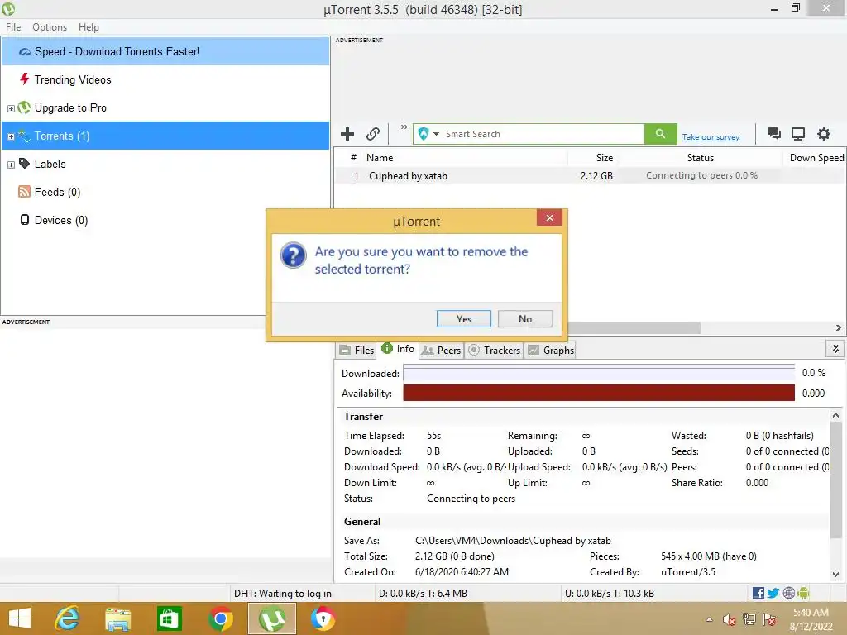Open the Windows Start button
The height and width of the screenshot is (635, 847).
tap(20, 618)
